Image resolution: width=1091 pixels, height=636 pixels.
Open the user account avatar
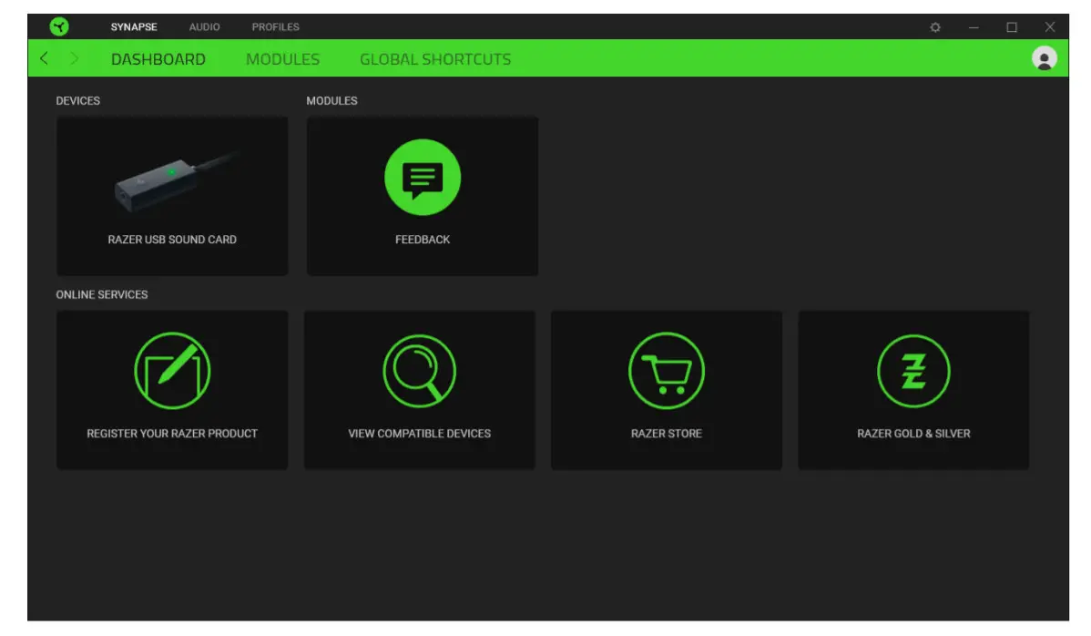[1045, 57]
